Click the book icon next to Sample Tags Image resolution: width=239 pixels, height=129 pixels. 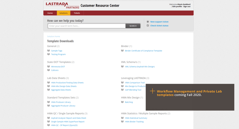click(x=48, y=51)
